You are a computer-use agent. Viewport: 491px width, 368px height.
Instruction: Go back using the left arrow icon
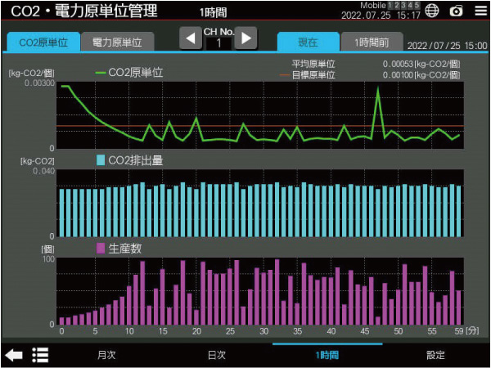(x=14, y=355)
